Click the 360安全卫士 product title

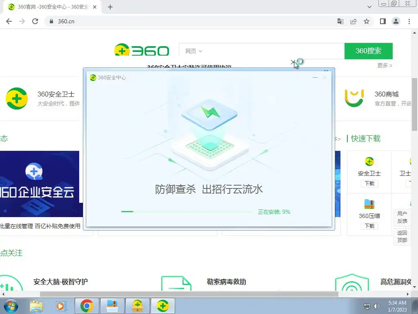[56, 94]
